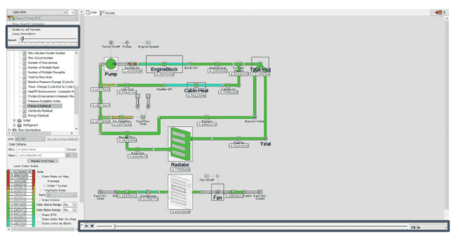
Task: Expand the Refrigerant tree folder
Action: pos(14,125)
